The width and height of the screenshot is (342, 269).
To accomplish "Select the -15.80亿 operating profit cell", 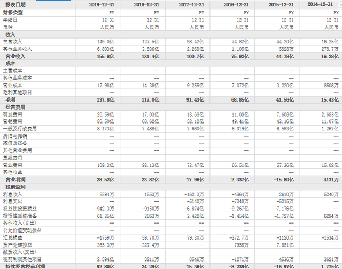I will [284, 180].
